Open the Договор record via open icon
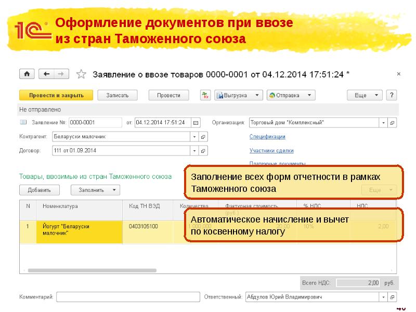Viewport: 416px width, 312px height. pyautogui.click(x=203, y=151)
